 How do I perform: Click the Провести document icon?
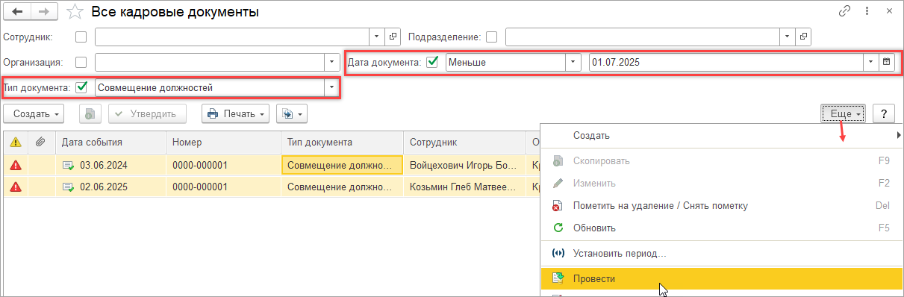click(x=557, y=278)
